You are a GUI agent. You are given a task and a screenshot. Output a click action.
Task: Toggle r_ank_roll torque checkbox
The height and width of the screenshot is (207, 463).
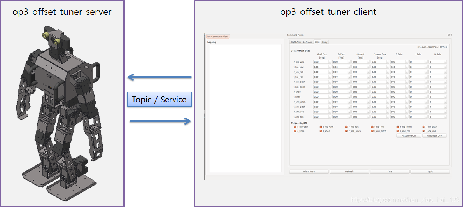[x=398, y=131]
